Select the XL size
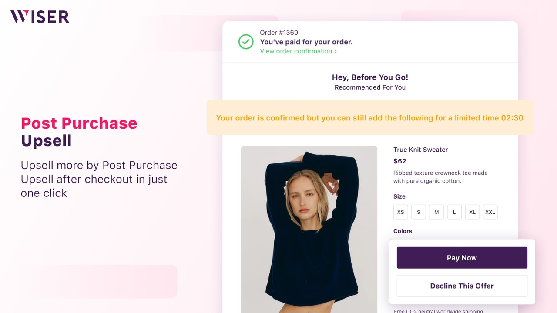This screenshot has width=557, height=313. click(472, 212)
